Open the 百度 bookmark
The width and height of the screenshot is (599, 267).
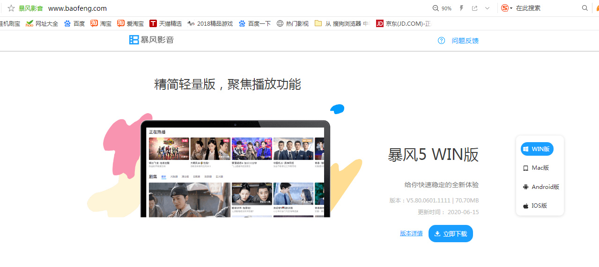(x=74, y=23)
